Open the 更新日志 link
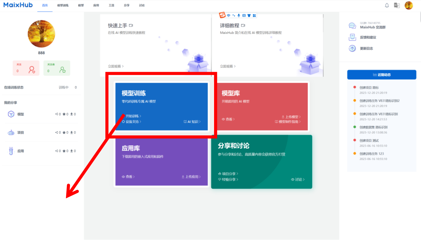The width and height of the screenshot is (421, 241). click(x=366, y=48)
